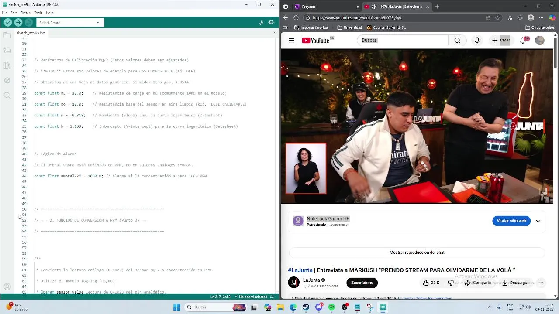
Task: Search by voice with microphone icon
Action: [477, 40]
